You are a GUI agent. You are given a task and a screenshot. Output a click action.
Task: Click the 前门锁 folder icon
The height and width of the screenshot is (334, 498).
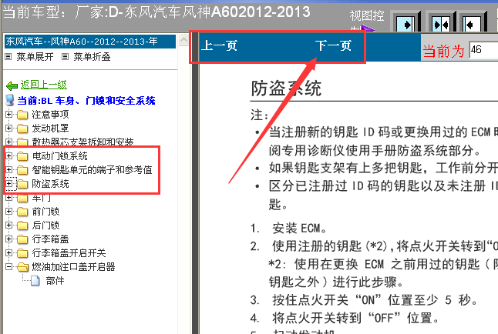click(x=22, y=212)
